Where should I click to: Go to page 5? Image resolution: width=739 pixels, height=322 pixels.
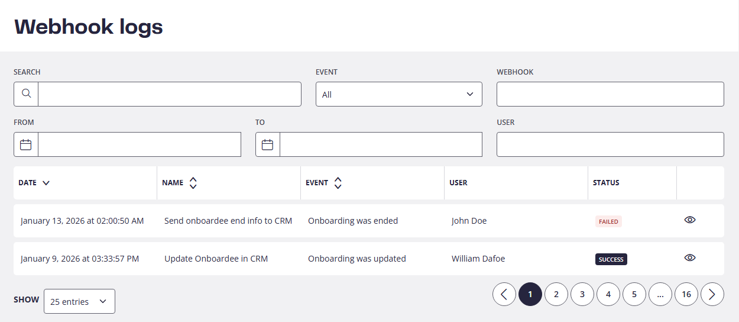pyautogui.click(x=634, y=294)
